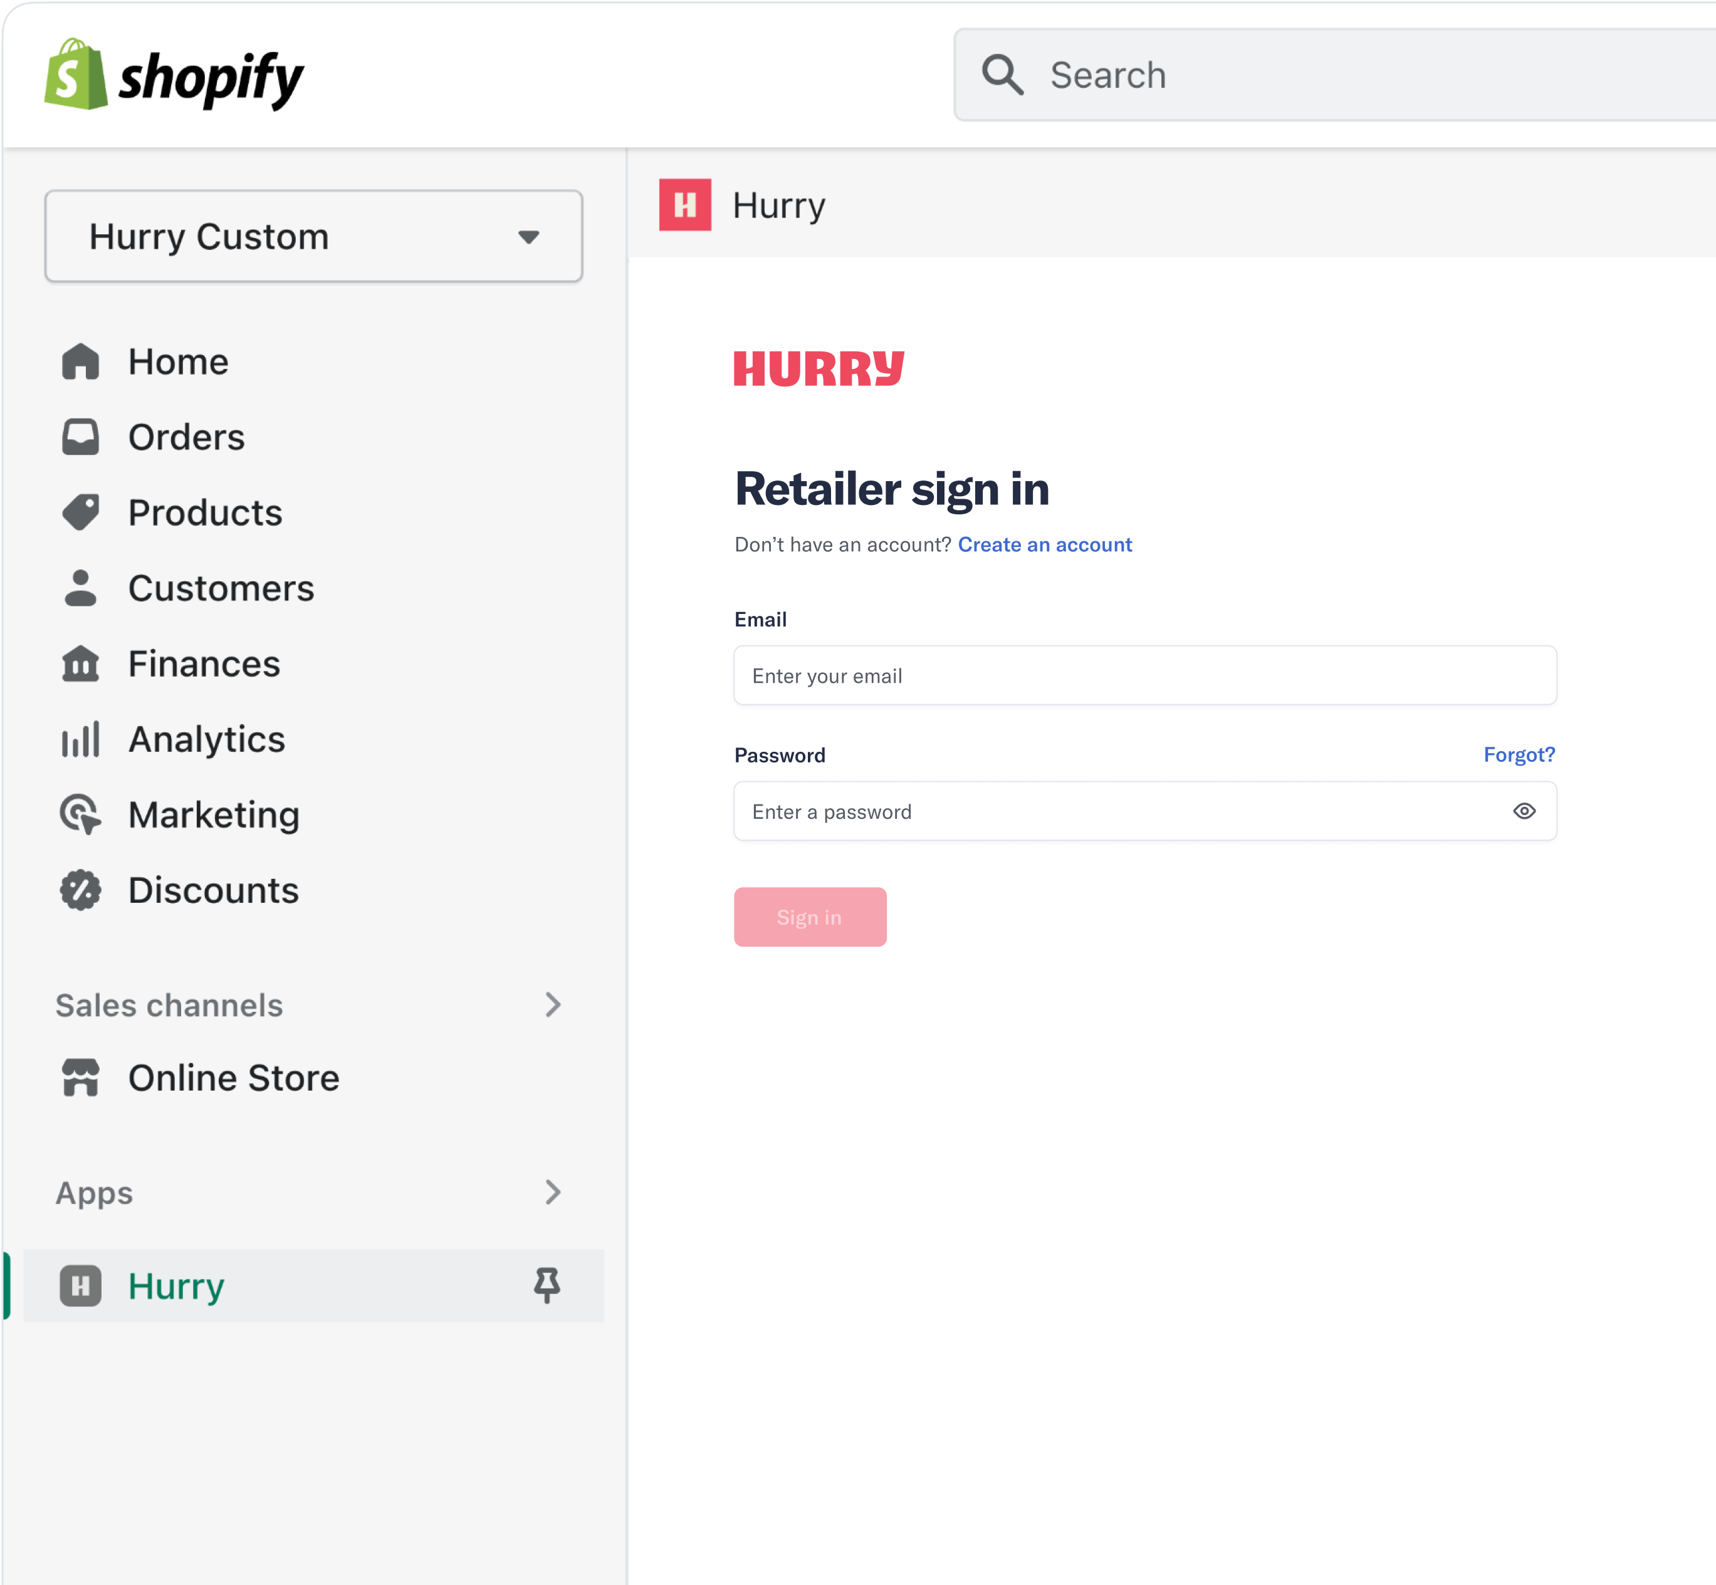Click the Shopify logo

(174, 75)
